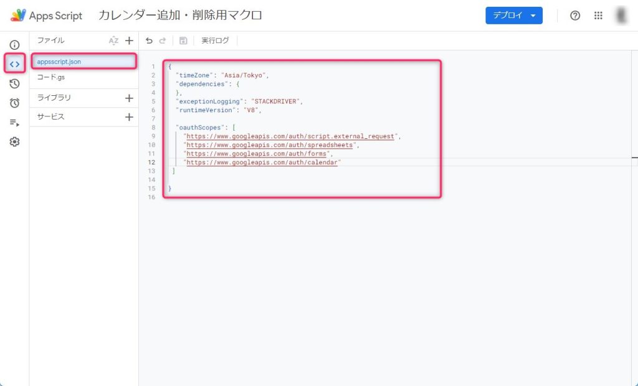Open the Executions list icon
638x386 pixels.
pyautogui.click(x=14, y=123)
